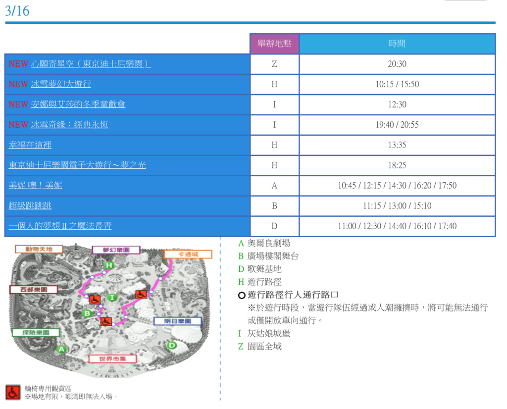The width and height of the screenshot is (507, 409).
Task: Click the 舉辦地點 column header
Action: pos(274,44)
